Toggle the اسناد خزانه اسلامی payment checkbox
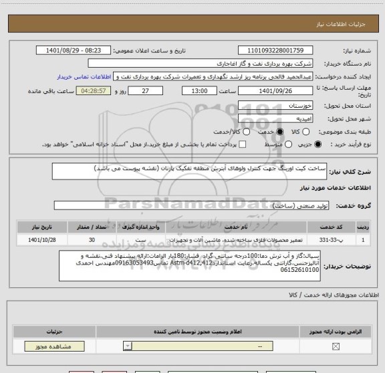Screen dimensions: 385x373 pyautogui.click(x=243, y=145)
